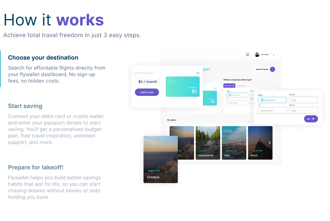Screen dimensions: 330x221
Task: Click the How it works heading
Action: point(53,20)
